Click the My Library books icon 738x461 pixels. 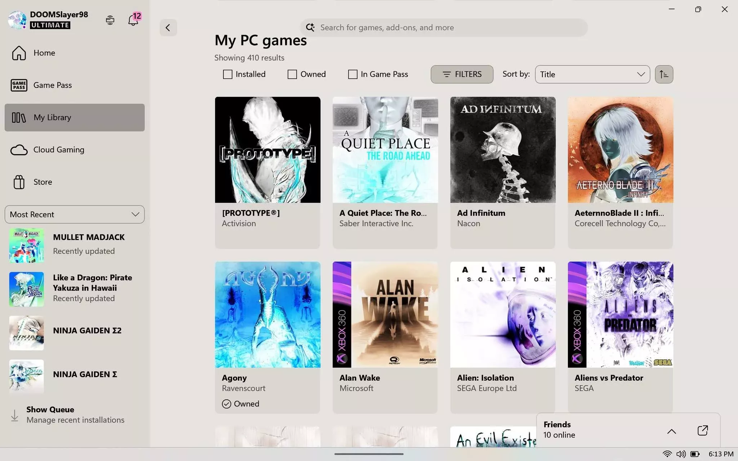19,117
